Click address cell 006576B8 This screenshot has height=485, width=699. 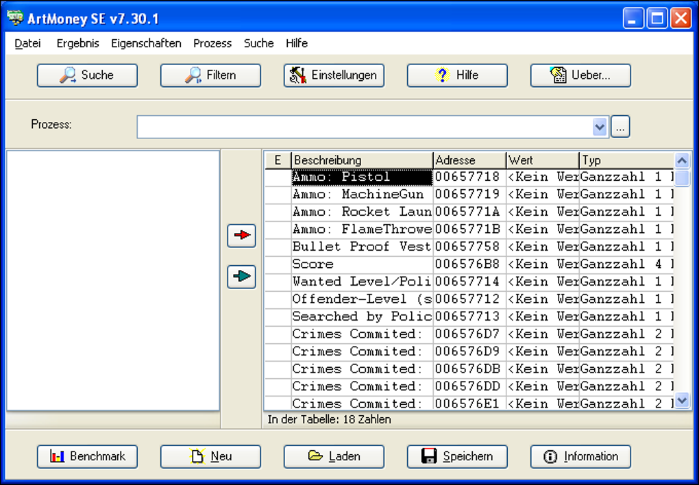(x=469, y=264)
